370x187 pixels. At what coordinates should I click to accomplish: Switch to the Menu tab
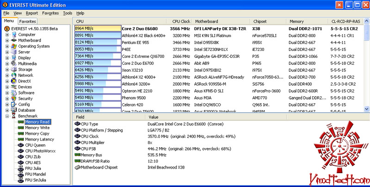click(x=9, y=21)
